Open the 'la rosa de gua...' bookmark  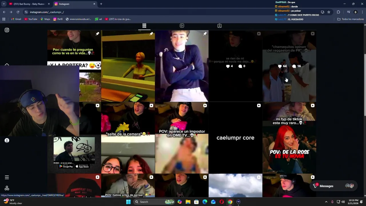(118, 19)
